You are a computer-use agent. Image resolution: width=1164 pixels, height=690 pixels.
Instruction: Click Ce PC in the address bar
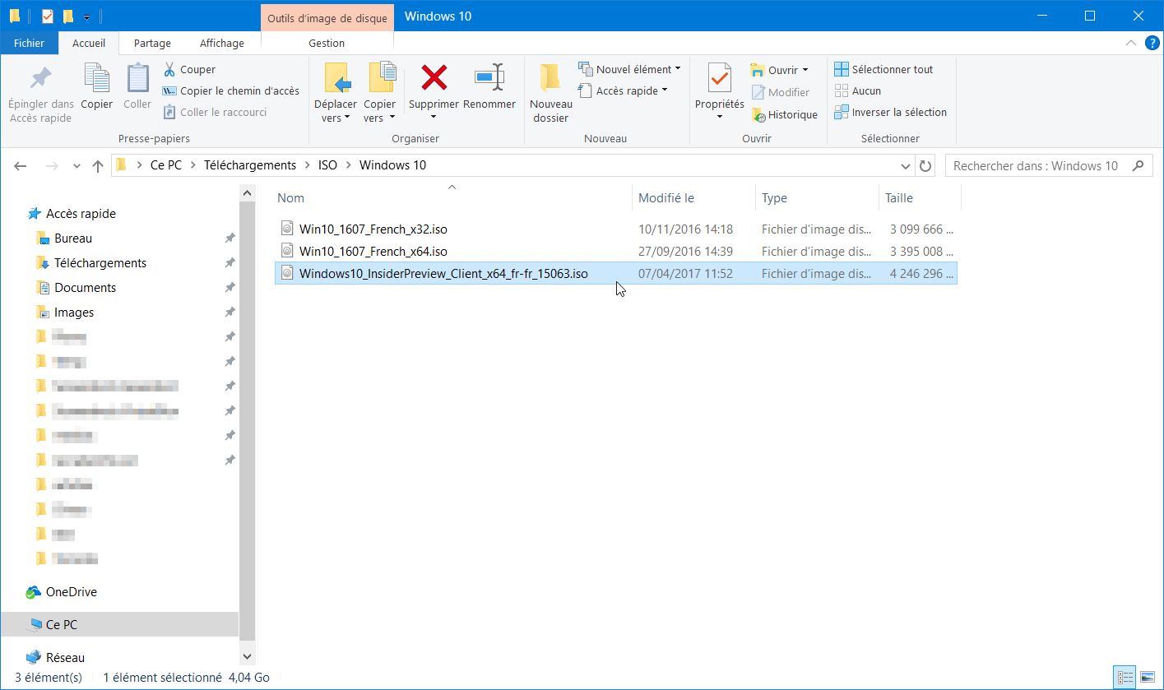[165, 165]
